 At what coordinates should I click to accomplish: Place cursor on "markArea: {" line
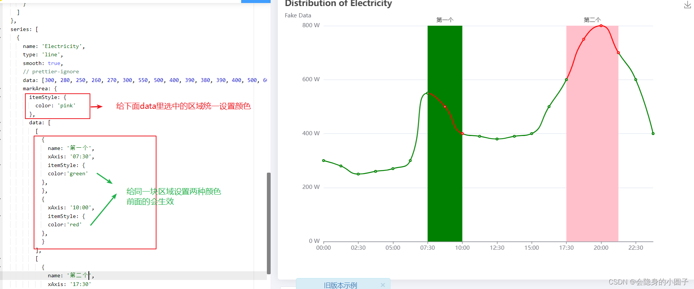click(x=40, y=89)
